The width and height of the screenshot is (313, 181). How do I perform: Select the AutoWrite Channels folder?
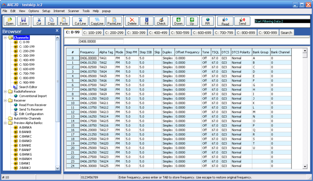click(27, 119)
